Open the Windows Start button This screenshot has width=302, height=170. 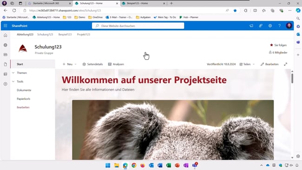click(108, 165)
